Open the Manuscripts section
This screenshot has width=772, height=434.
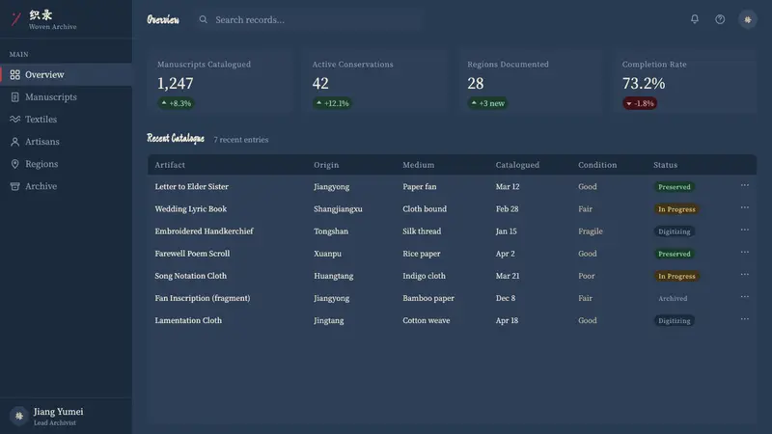66,97
